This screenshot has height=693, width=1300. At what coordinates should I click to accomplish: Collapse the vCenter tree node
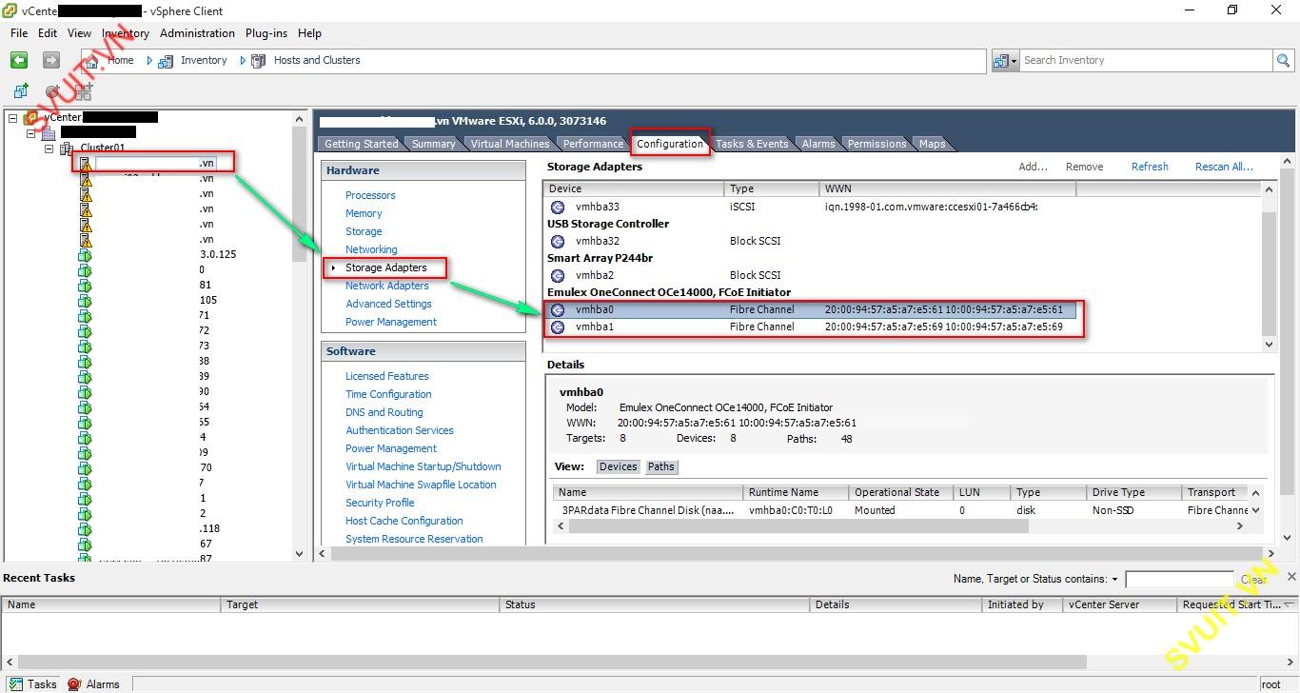click(12, 118)
